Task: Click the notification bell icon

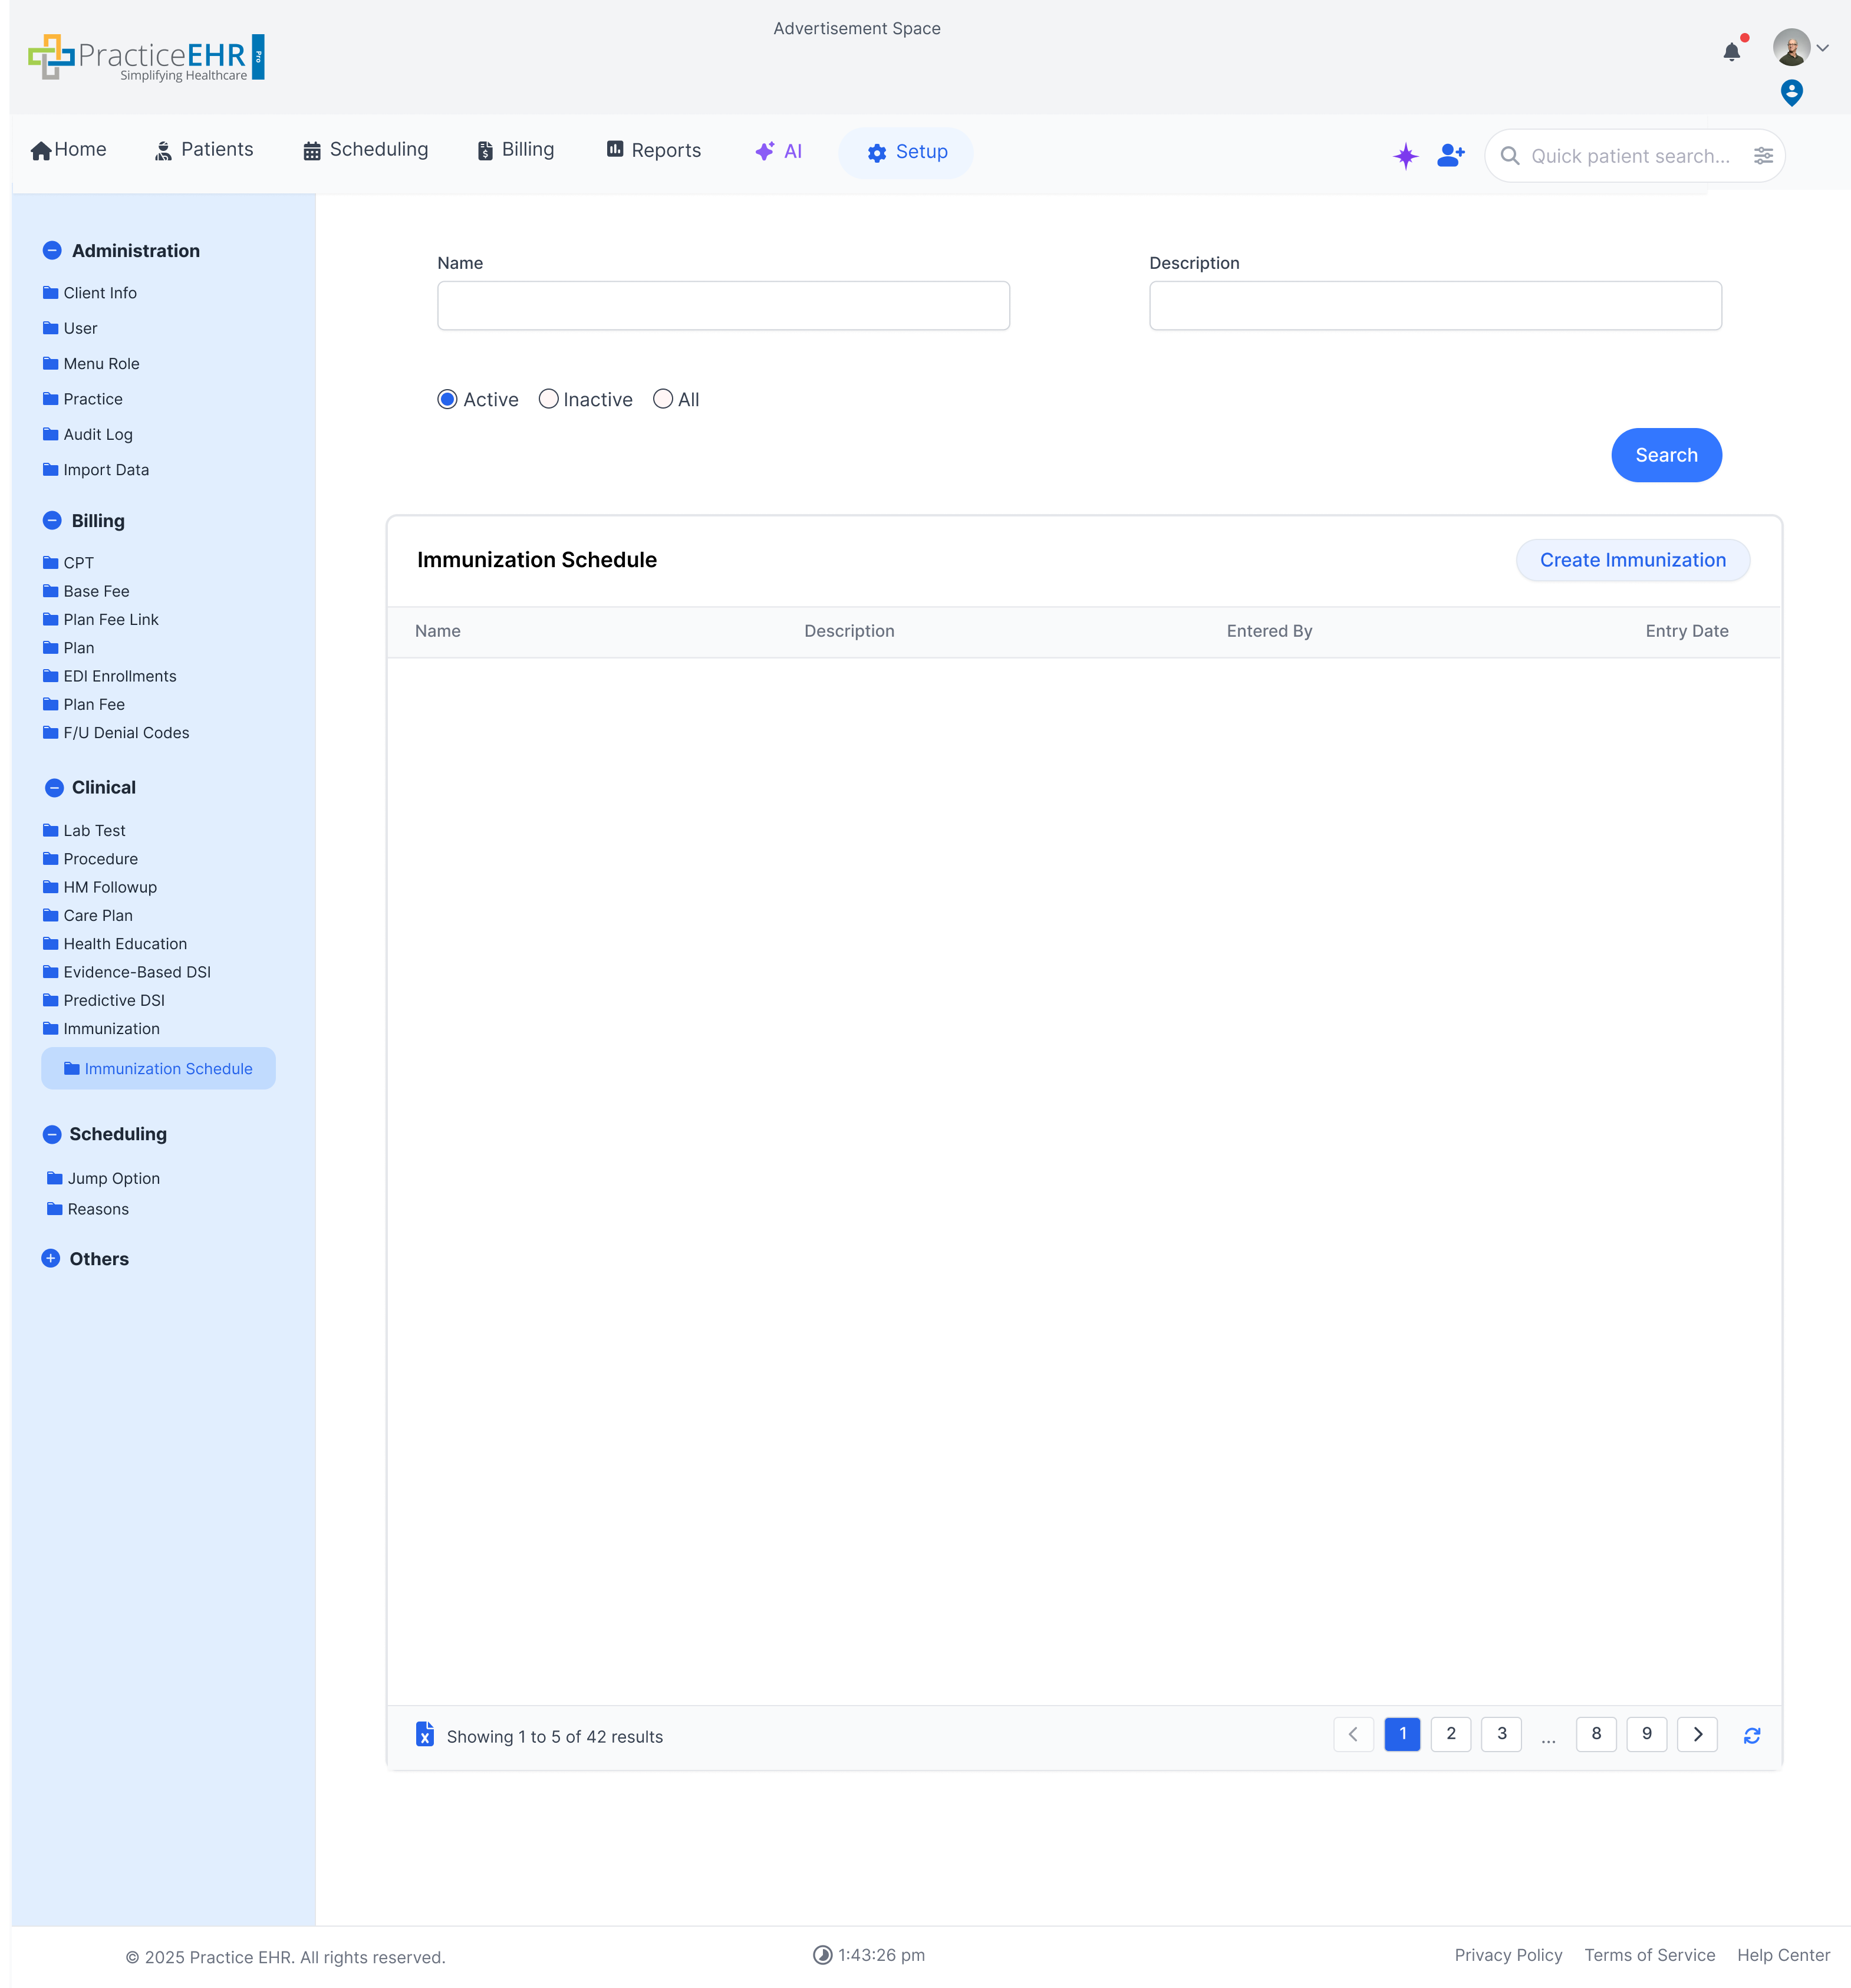Action: point(1731,52)
